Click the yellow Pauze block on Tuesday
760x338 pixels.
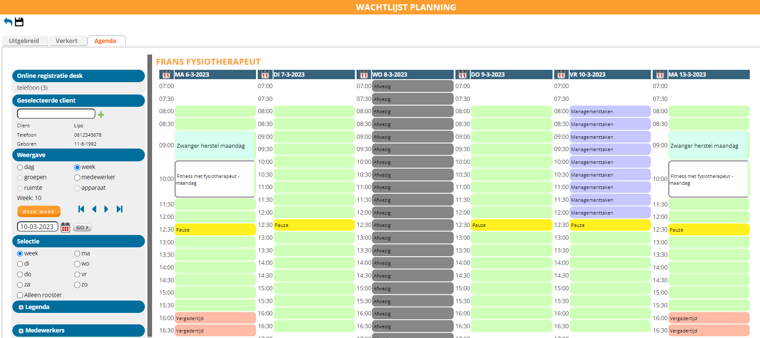[x=314, y=225]
